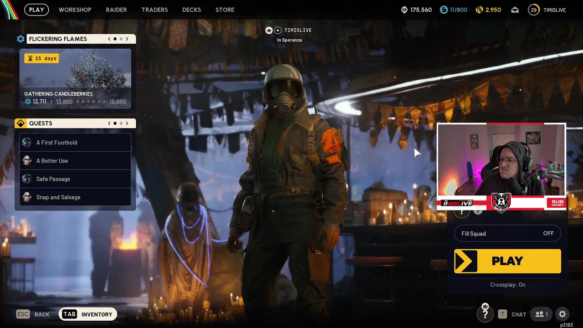The height and width of the screenshot is (328, 583).
Task: Go to next Quests page arrow
Action: point(127,123)
